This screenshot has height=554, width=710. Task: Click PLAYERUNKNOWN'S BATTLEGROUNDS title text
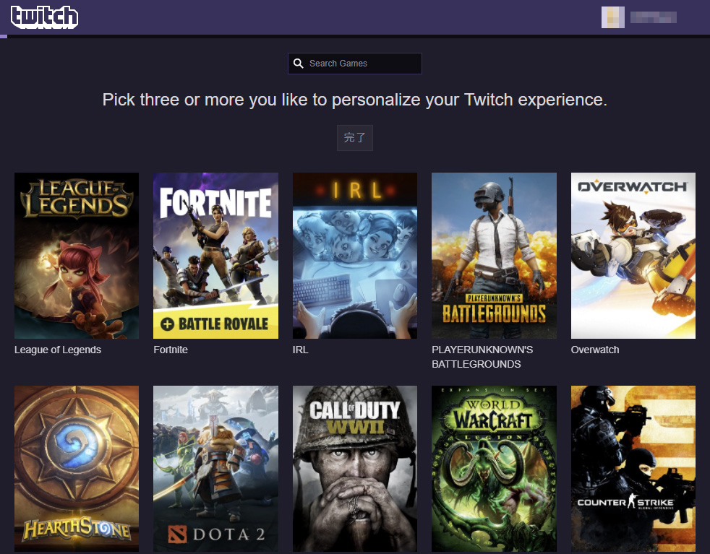click(x=482, y=357)
